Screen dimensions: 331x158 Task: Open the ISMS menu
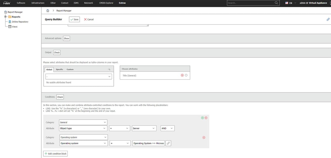click(x=76, y=3)
